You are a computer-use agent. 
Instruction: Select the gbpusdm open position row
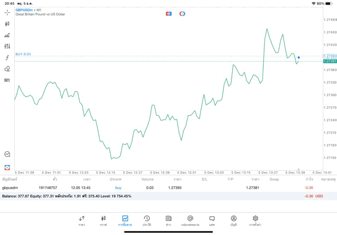(x=158, y=187)
